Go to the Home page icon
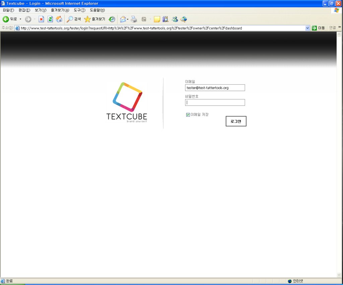This screenshot has width=343, height=285. tap(59, 19)
